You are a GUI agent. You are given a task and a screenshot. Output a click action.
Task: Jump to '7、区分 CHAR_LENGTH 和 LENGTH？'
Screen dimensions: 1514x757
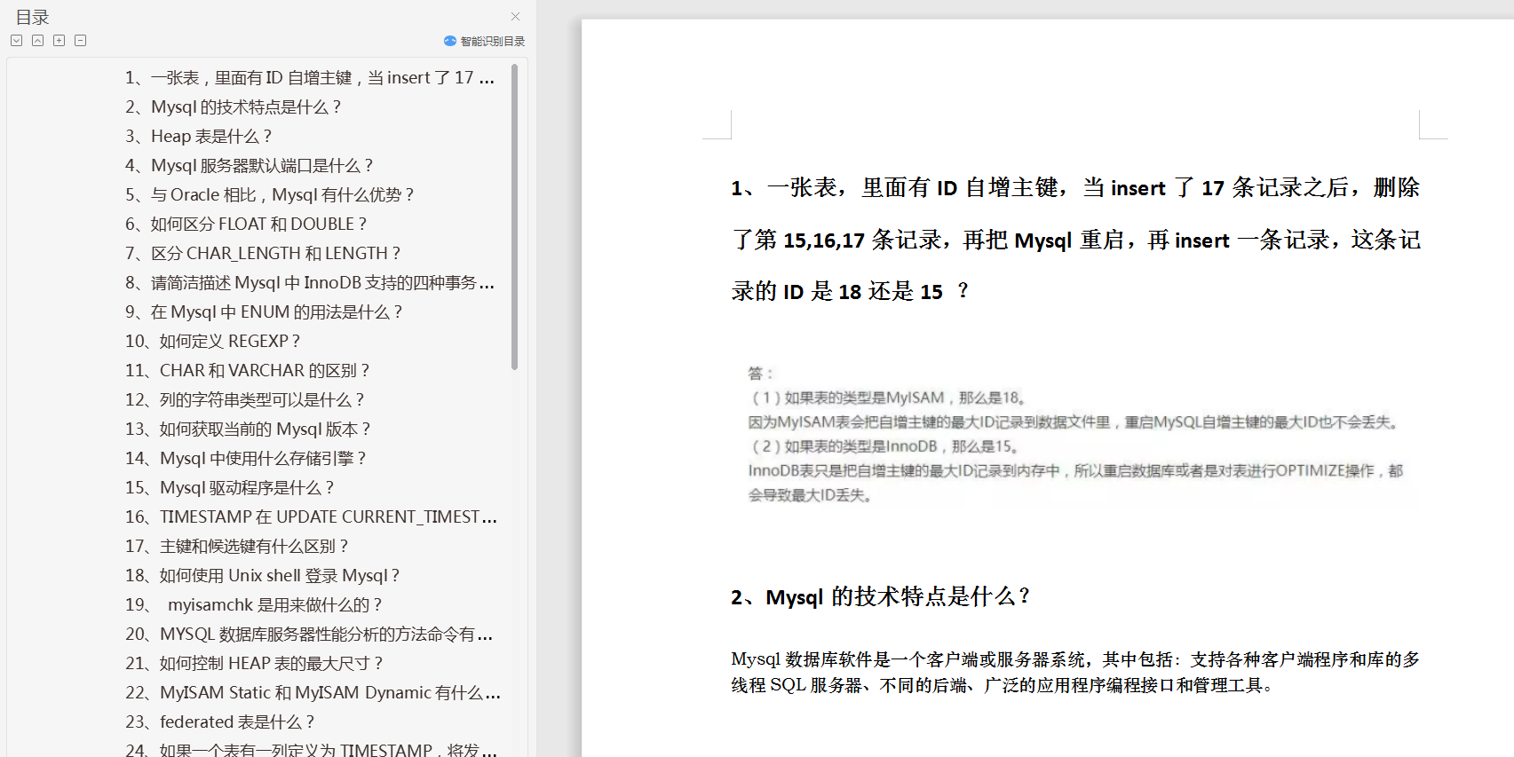262,254
